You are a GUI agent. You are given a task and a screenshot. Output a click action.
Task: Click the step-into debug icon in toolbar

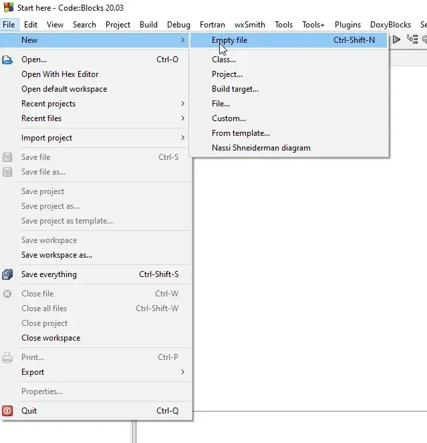coord(412,39)
